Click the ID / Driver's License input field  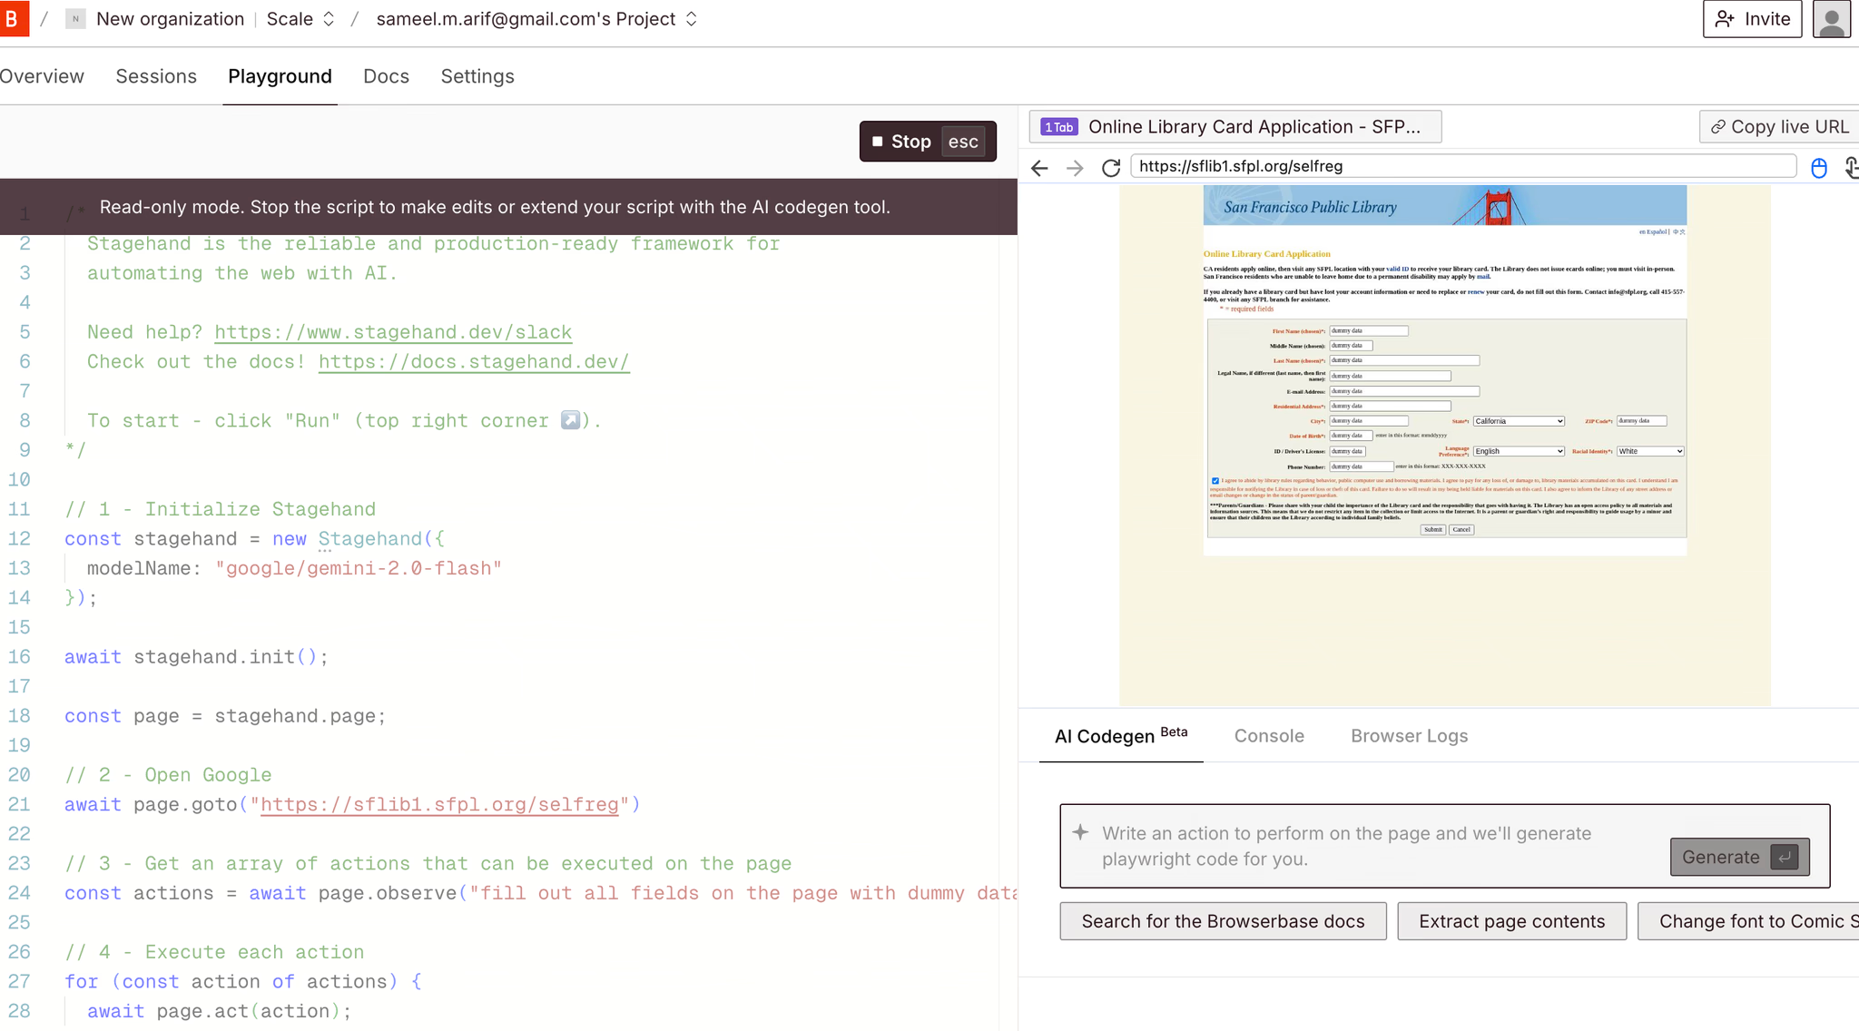tap(1348, 451)
